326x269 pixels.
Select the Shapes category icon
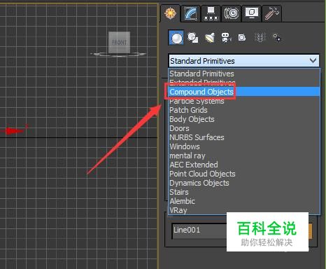click(x=193, y=38)
